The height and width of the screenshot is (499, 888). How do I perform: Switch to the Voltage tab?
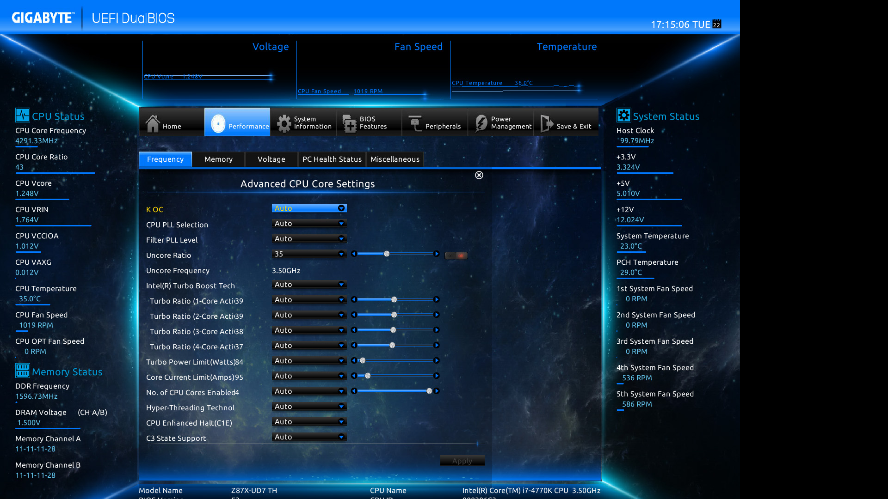pyautogui.click(x=271, y=159)
